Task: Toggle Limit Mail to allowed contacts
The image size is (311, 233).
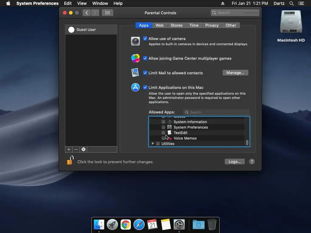Action: click(145, 73)
